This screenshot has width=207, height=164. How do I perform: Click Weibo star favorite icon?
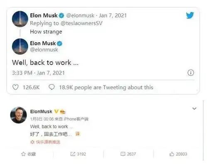(x=23, y=154)
